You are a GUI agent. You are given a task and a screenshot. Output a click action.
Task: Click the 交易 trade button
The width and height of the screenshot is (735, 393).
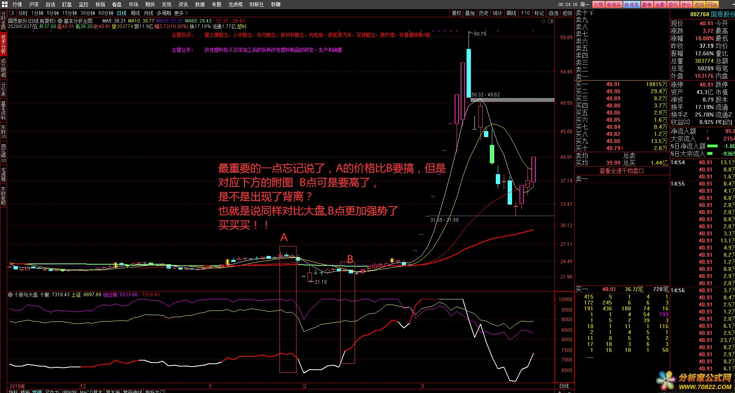click(x=598, y=4)
